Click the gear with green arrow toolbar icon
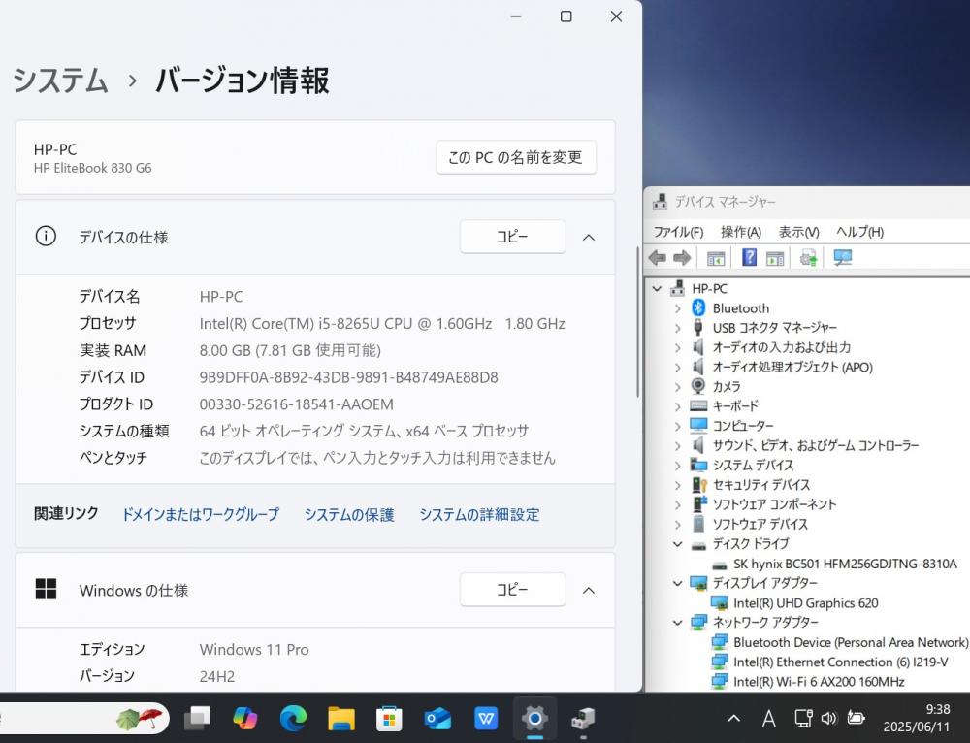 [808, 257]
